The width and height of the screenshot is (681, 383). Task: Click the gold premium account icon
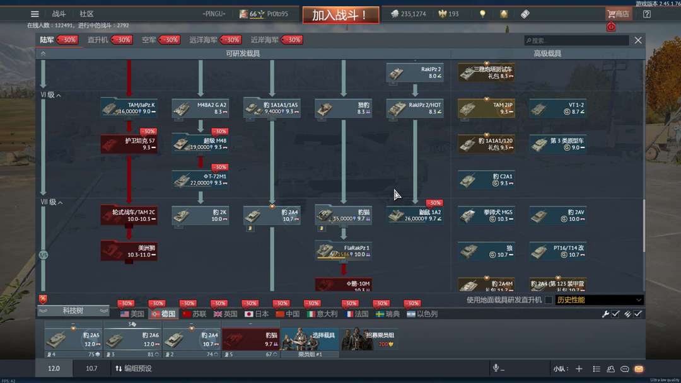click(x=504, y=14)
